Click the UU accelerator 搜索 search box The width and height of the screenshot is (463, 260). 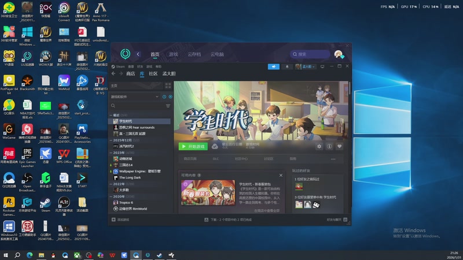pyautogui.click(x=310, y=54)
